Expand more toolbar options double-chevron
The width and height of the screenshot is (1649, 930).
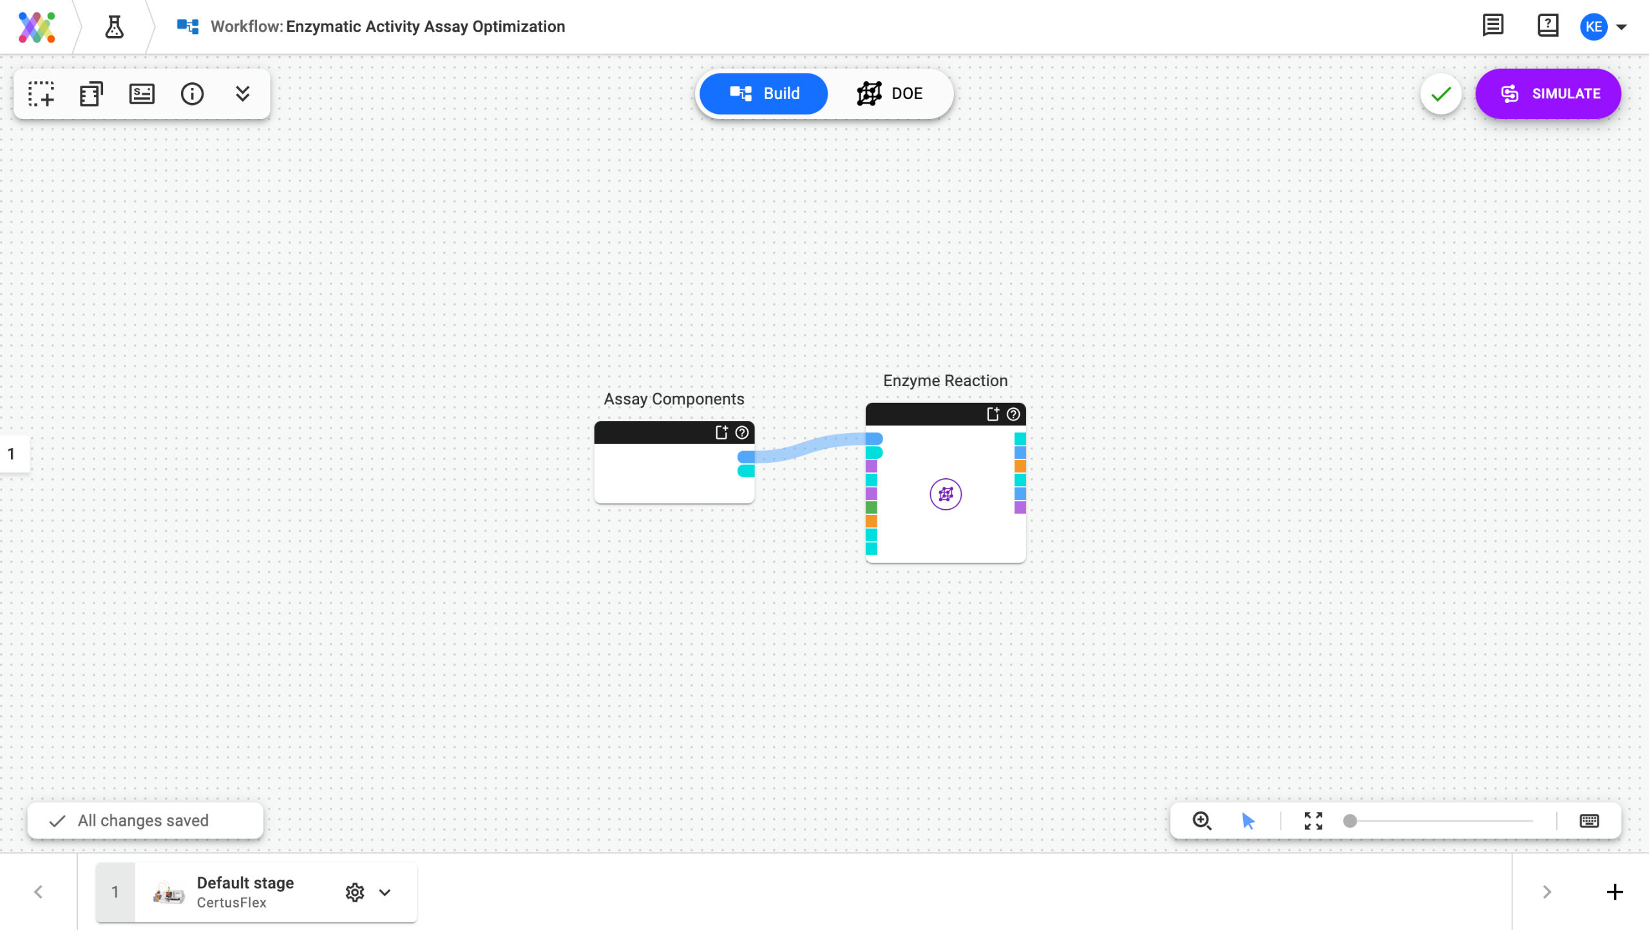tap(242, 94)
